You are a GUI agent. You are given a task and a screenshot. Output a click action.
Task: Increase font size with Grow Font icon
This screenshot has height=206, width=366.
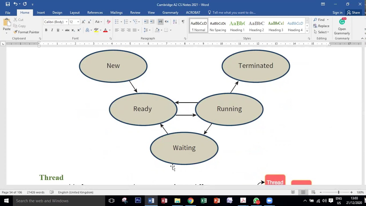click(83, 22)
